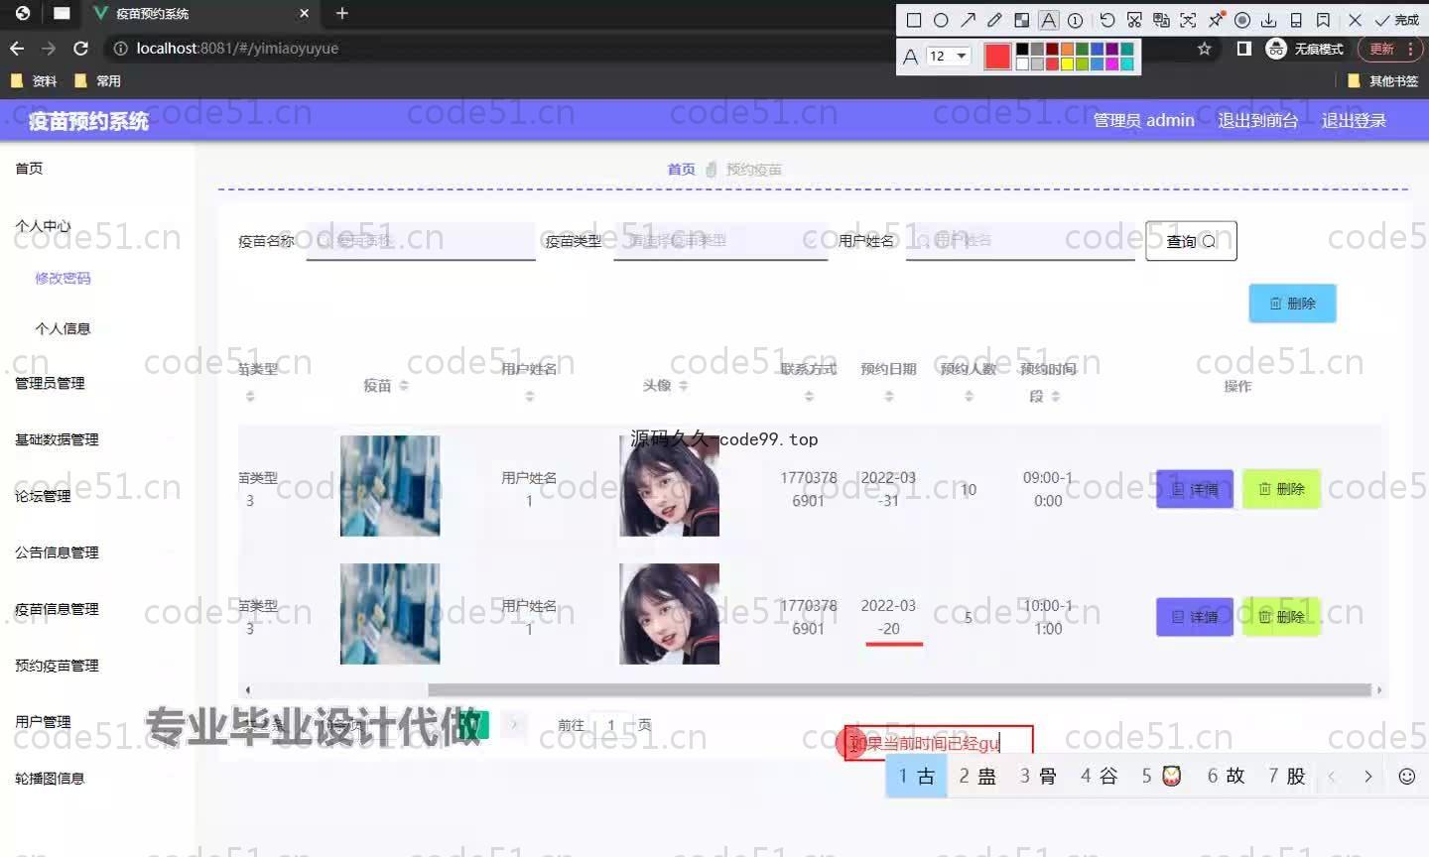1429x857 pixels.
Task: Open a new browser tab
Action: point(342,13)
